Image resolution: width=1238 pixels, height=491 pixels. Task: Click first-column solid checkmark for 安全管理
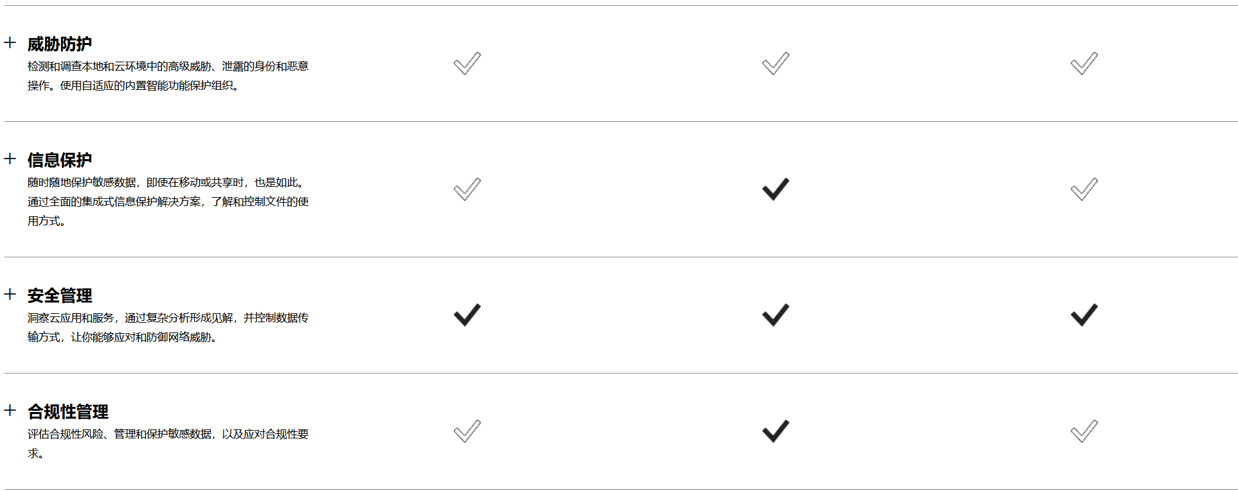tap(467, 315)
